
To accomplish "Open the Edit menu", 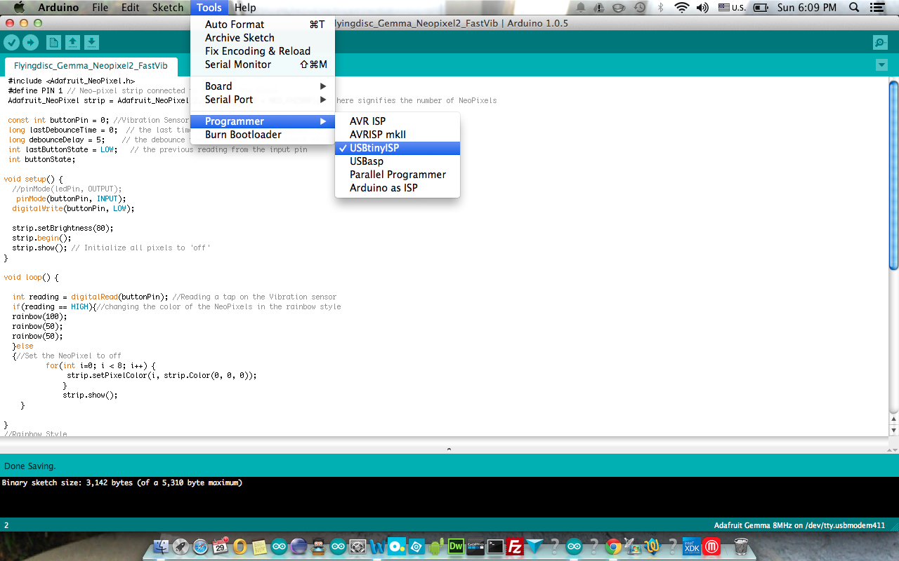I will [x=130, y=8].
